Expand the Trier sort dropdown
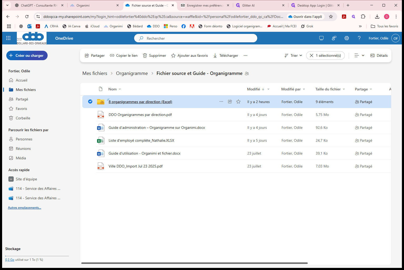 click(293, 55)
